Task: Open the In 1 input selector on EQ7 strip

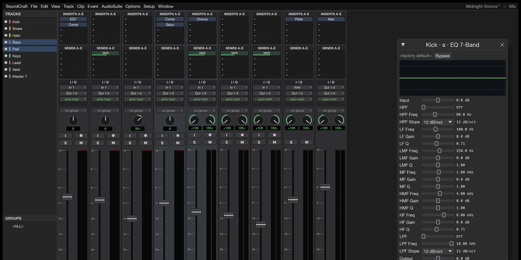Action: tap(73, 88)
